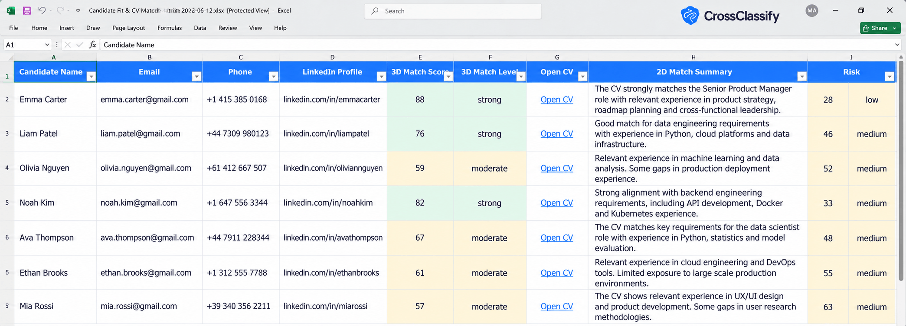This screenshot has width=906, height=326.
Task: Open CV link for Ava Thompson
Action: (557, 238)
